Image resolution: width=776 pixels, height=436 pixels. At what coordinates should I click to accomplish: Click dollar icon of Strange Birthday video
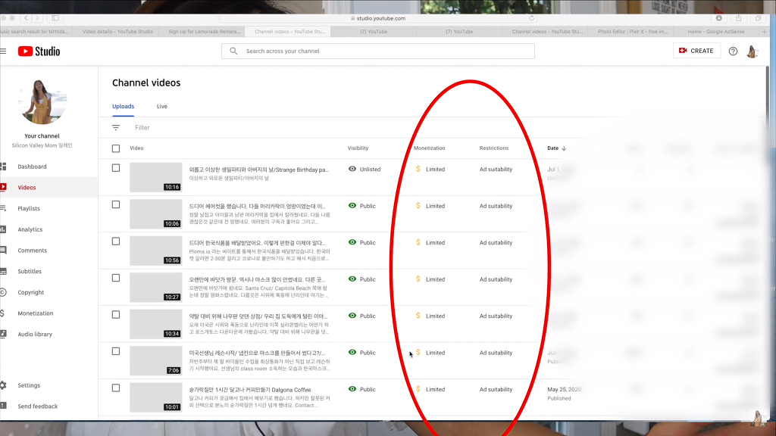pyautogui.click(x=418, y=169)
